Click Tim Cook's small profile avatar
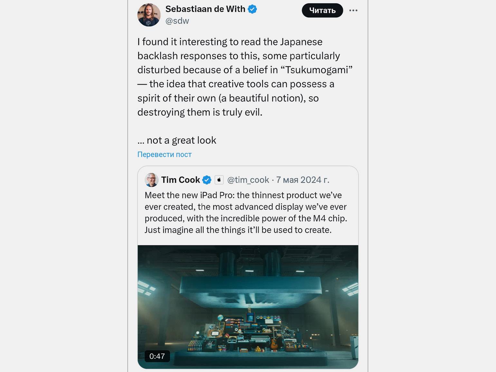Image resolution: width=496 pixels, height=372 pixels. (151, 180)
